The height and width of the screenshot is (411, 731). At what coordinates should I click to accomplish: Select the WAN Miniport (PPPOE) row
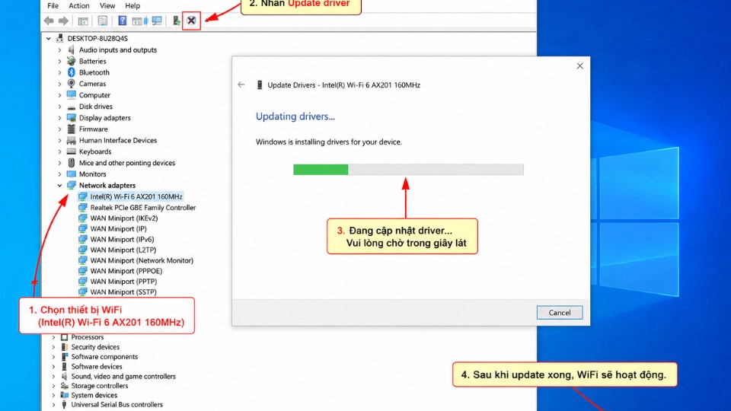120,271
